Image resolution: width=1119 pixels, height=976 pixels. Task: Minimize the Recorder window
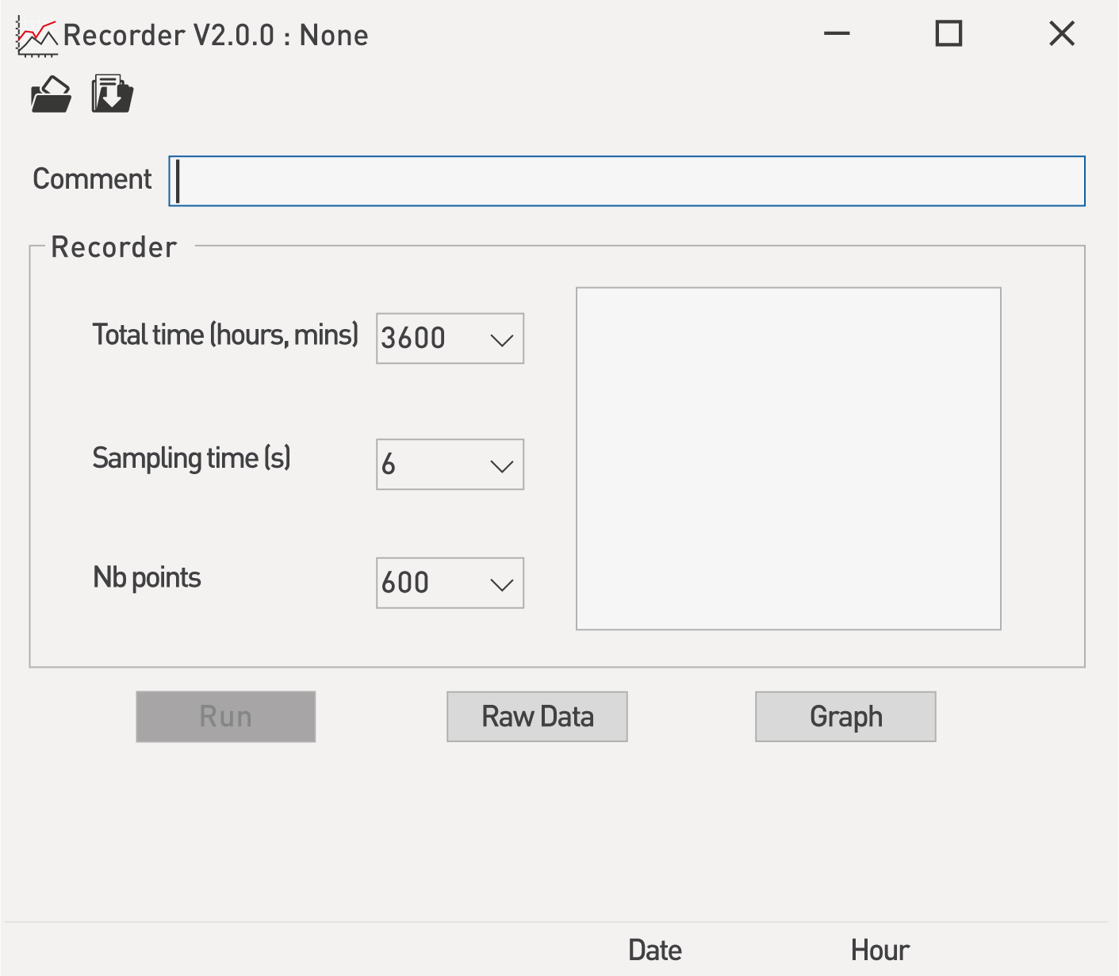click(837, 34)
